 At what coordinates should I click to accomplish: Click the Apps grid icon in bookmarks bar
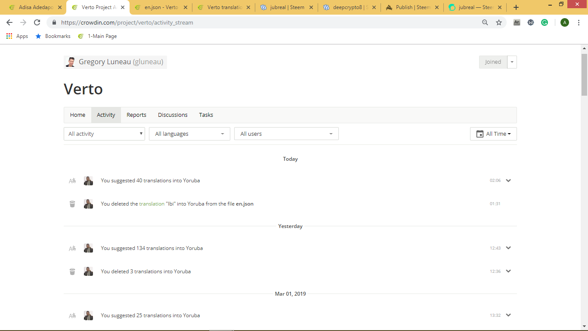(x=9, y=36)
